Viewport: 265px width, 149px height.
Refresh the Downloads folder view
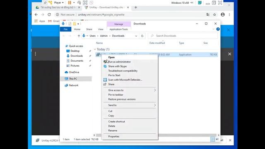pos(142,36)
